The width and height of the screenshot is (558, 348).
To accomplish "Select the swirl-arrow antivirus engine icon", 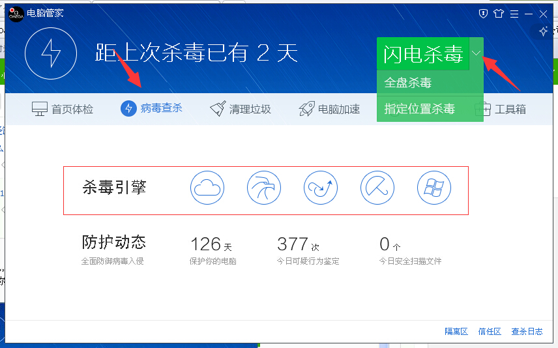I will click(321, 188).
